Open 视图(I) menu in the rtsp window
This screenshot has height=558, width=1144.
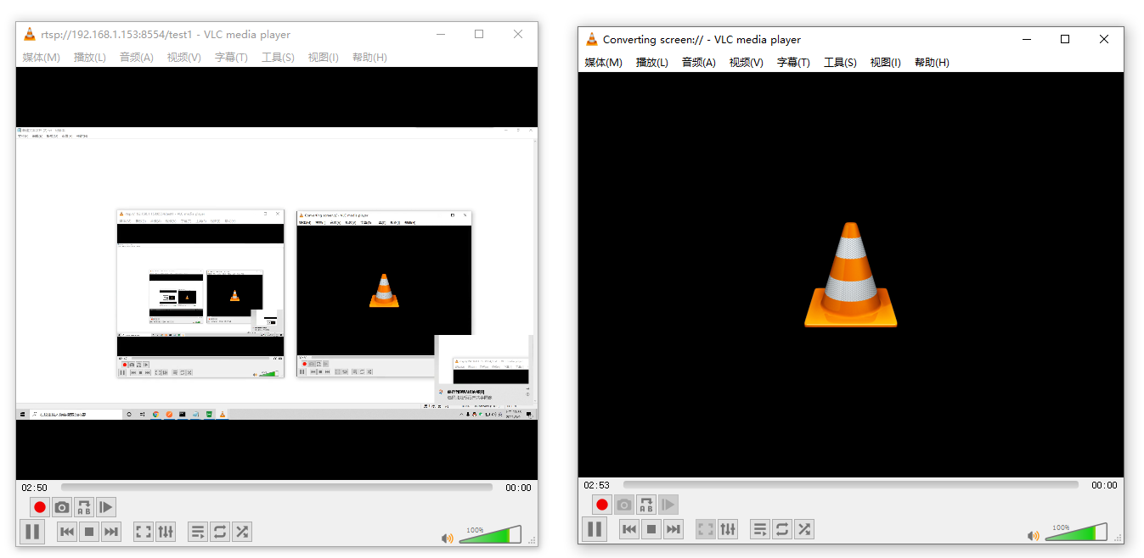324,58
